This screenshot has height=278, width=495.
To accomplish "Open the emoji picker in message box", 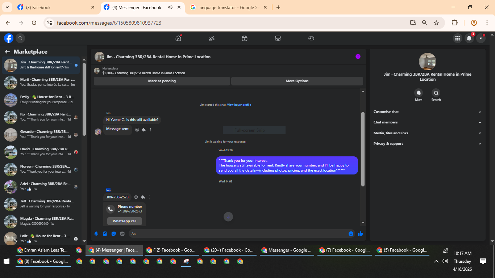I will pyautogui.click(x=351, y=234).
